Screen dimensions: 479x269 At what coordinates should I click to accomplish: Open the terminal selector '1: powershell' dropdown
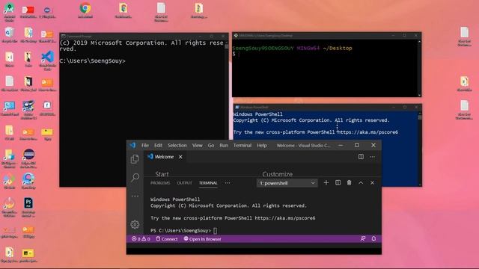pyautogui.click(x=287, y=183)
